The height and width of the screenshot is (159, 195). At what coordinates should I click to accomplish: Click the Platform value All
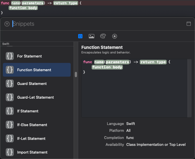[128, 131]
